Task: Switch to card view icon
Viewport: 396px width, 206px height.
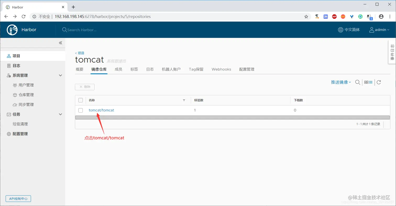Action: pyautogui.click(x=366, y=82)
